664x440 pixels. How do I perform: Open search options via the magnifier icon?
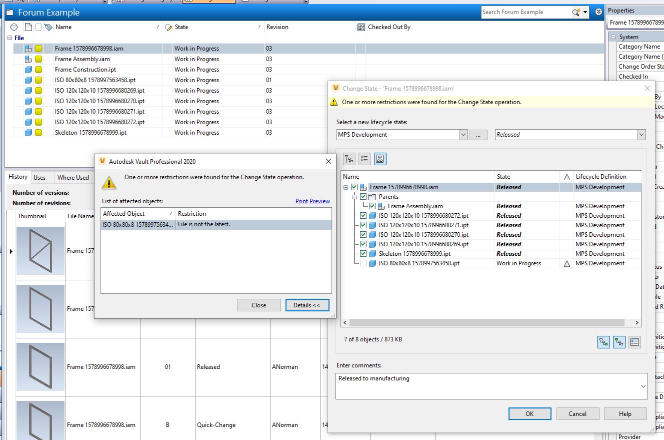[x=576, y=12]
